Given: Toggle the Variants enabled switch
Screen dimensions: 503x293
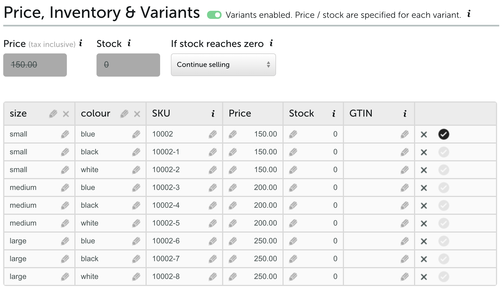Looking at the screenshot, I should pyautogui.click(x=214, y=15).
